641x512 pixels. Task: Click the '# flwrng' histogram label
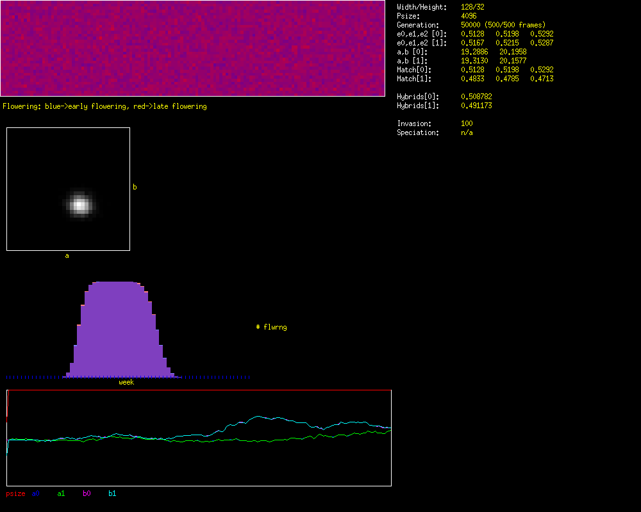(271, 327)
